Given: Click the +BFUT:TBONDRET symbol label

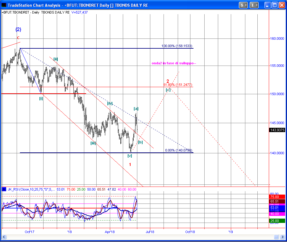Looking at the screenshot, I should click(15, 12).
